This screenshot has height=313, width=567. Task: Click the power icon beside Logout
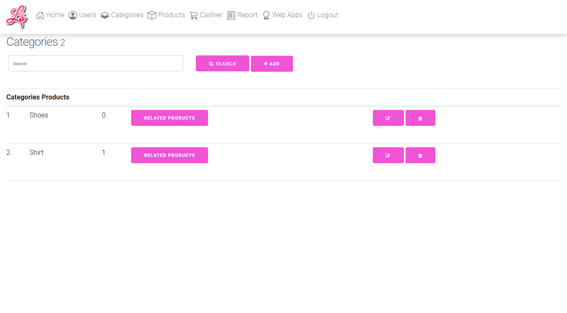[311, 16]
